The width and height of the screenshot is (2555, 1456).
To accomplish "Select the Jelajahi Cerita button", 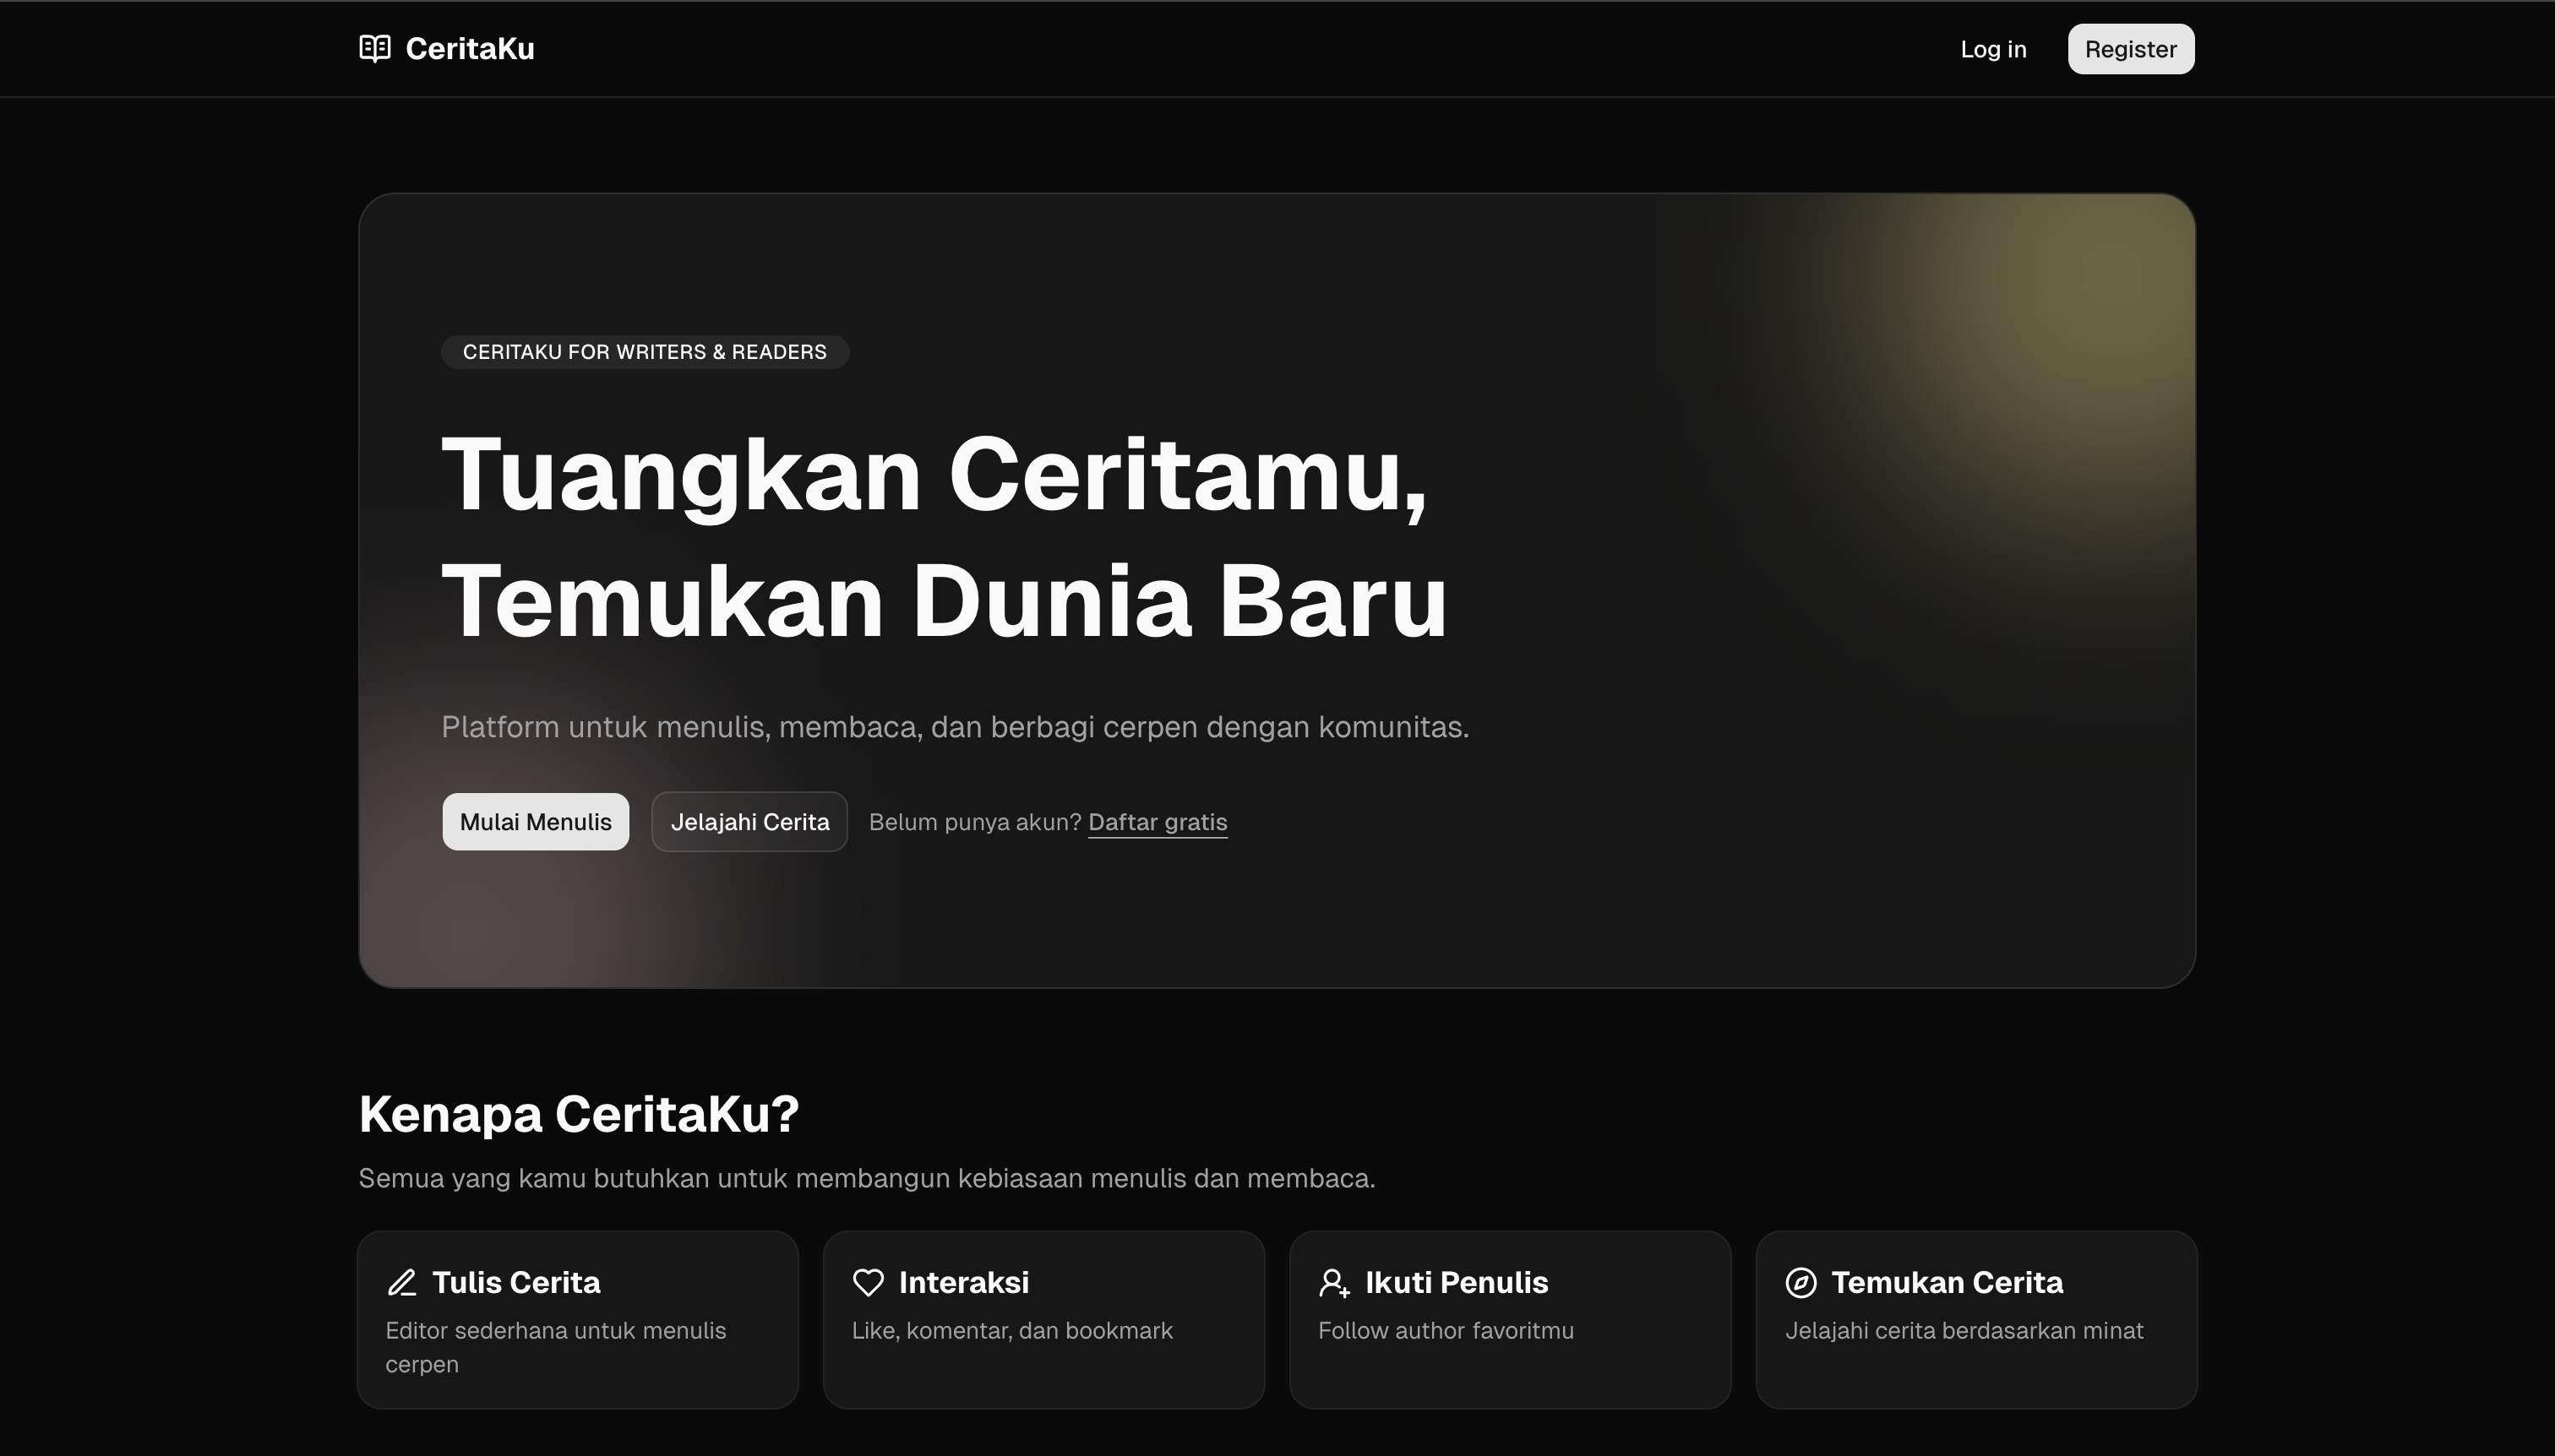I will click(749, 822).
